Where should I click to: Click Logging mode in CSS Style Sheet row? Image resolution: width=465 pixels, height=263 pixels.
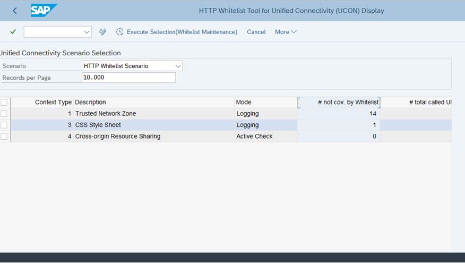coord(266,125)
